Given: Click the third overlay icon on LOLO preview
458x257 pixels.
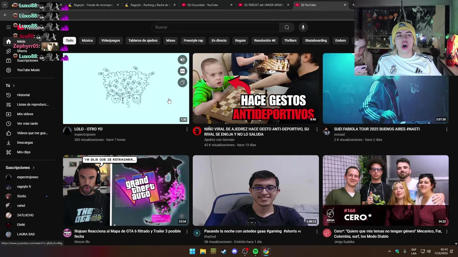Looking at the screenshot, I should (182, 82).
